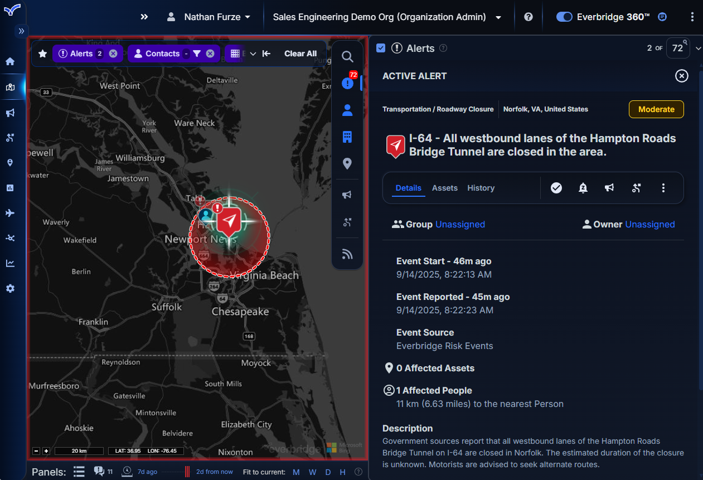Remove the Contacts filter chip

click(x=210, y=54)
